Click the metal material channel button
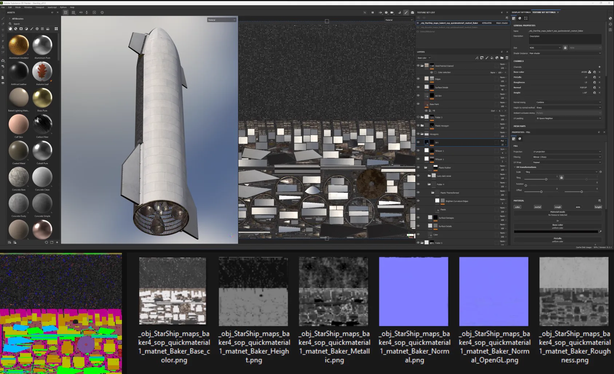The image size is (614, 374). [x=538, y=207]
